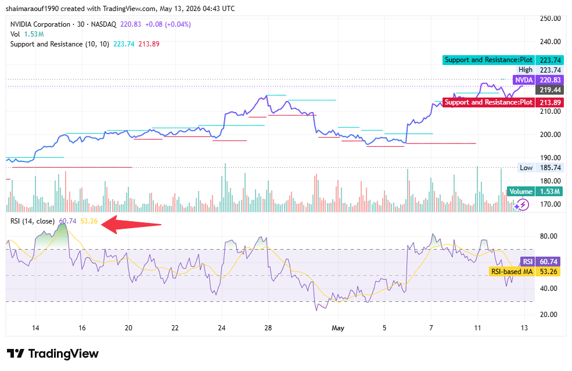Click the yellow 53.26 RSI legend value
The width and height of the screenshot is (572, 371).
point(89,221)
